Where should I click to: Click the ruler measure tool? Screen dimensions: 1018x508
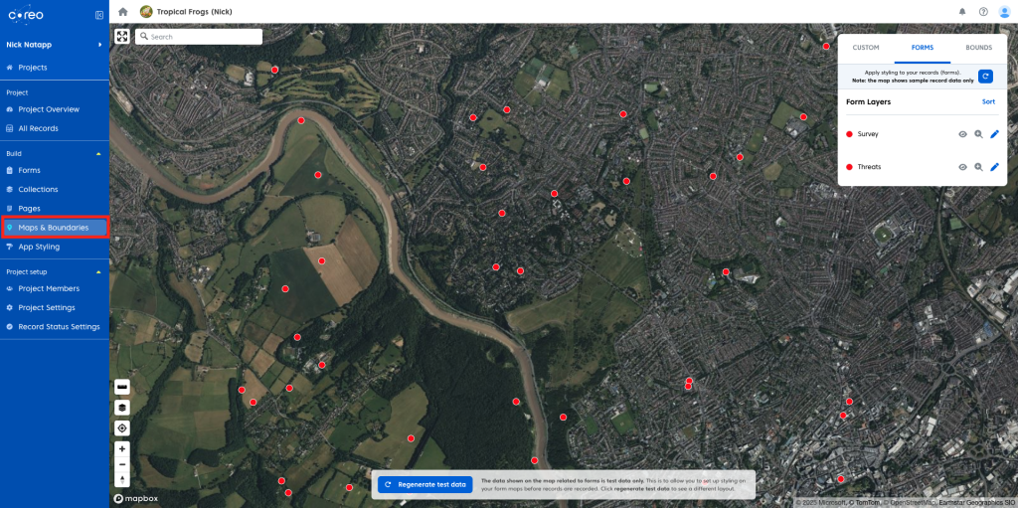pyautogui.click(x=122, y=386)
